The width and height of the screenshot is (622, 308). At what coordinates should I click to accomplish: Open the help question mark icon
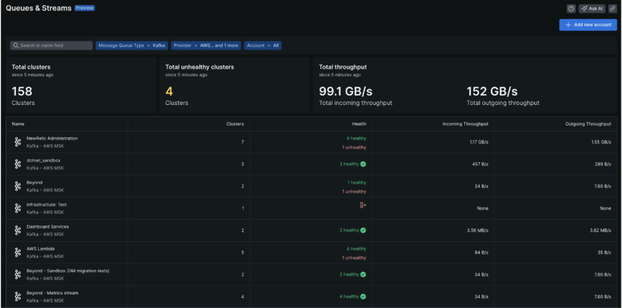tap(571, 8)
